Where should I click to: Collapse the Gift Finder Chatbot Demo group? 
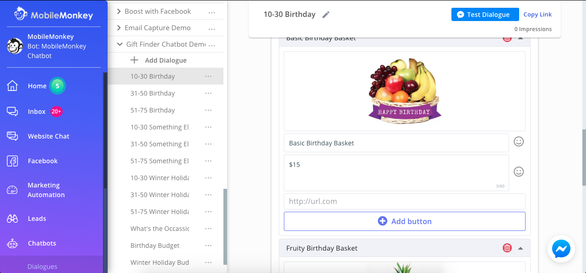[119, 44]
